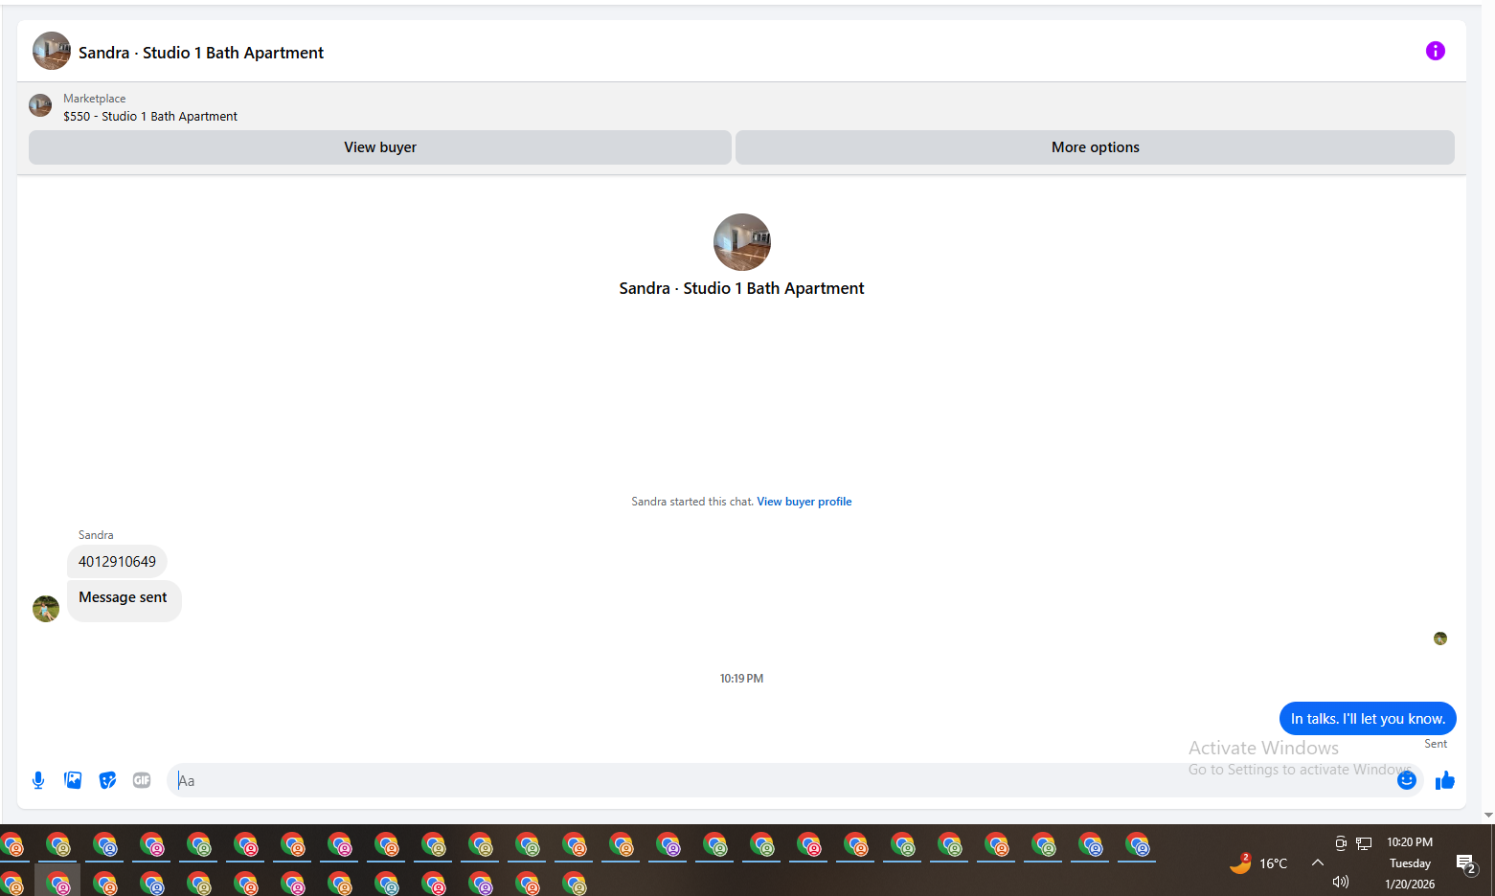1495x896 pixels.
Task: Click the Sandra sender name above messages
Action: tap(96, 535)
